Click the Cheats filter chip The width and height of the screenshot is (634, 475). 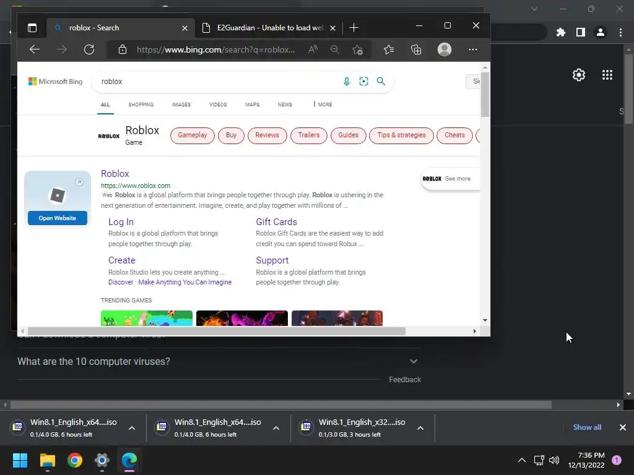click(x=454, y=135)
